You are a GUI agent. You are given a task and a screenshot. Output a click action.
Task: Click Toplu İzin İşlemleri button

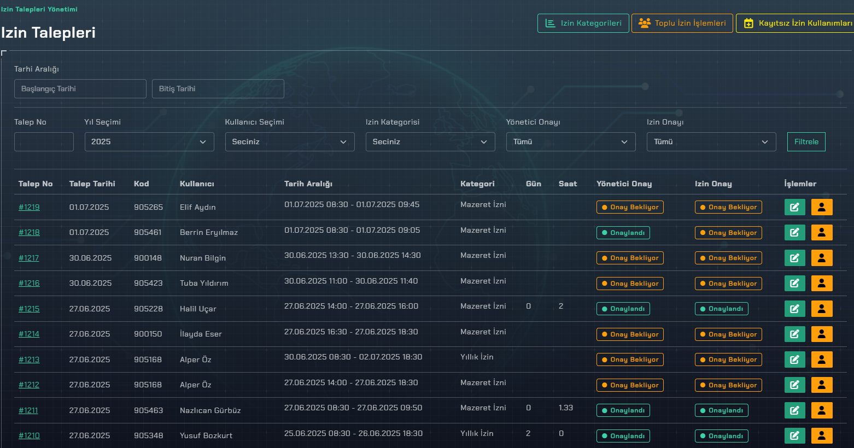[x=682, y=23]
